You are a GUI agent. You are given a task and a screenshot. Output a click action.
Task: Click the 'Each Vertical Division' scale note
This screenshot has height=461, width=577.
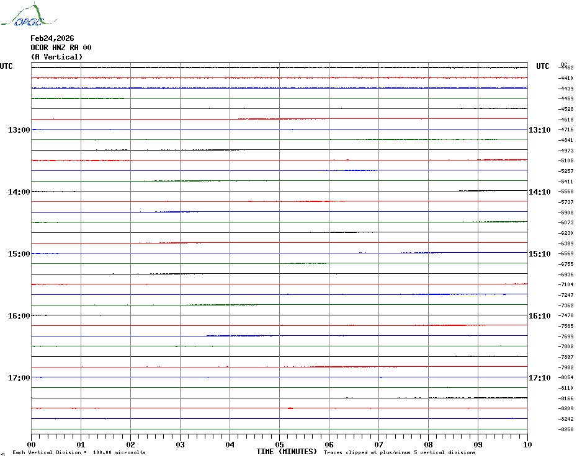point(79,452)
